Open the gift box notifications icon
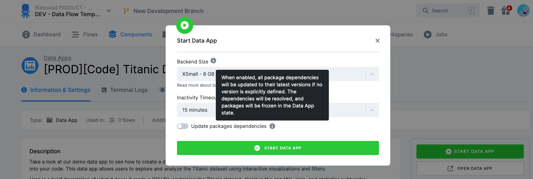The height and width of the screenshot is (179, 533). click(506, 11)
